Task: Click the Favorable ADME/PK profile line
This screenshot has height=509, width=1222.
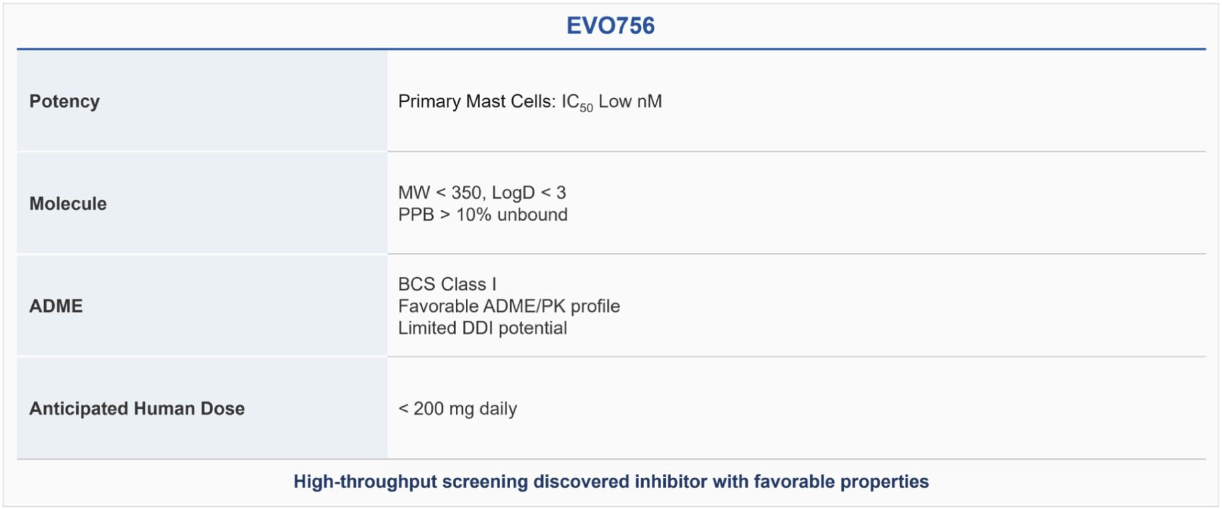Action: pos(509,306)
